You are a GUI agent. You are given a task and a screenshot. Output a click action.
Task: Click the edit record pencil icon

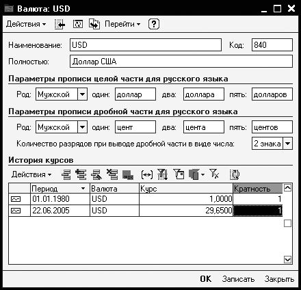(x=96, y=174)
